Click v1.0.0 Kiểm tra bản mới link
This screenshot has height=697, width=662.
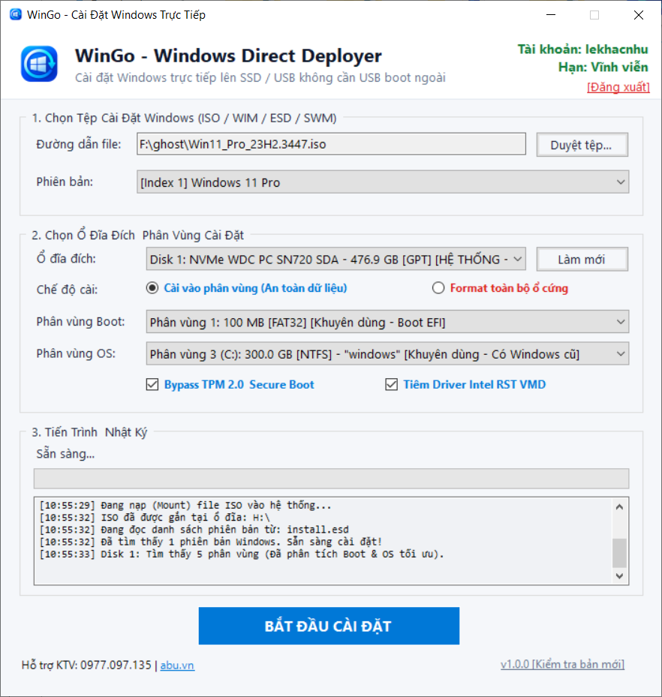click(562, 665)
